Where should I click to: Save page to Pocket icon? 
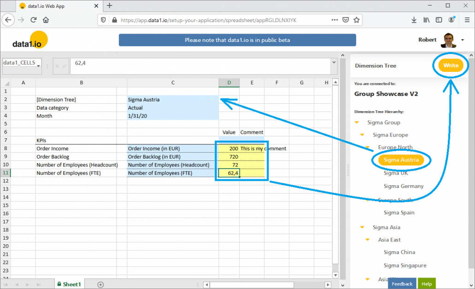click(345, 20)
